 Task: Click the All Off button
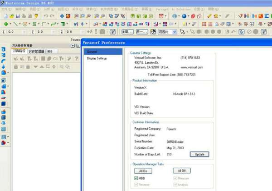coord(182,171)
